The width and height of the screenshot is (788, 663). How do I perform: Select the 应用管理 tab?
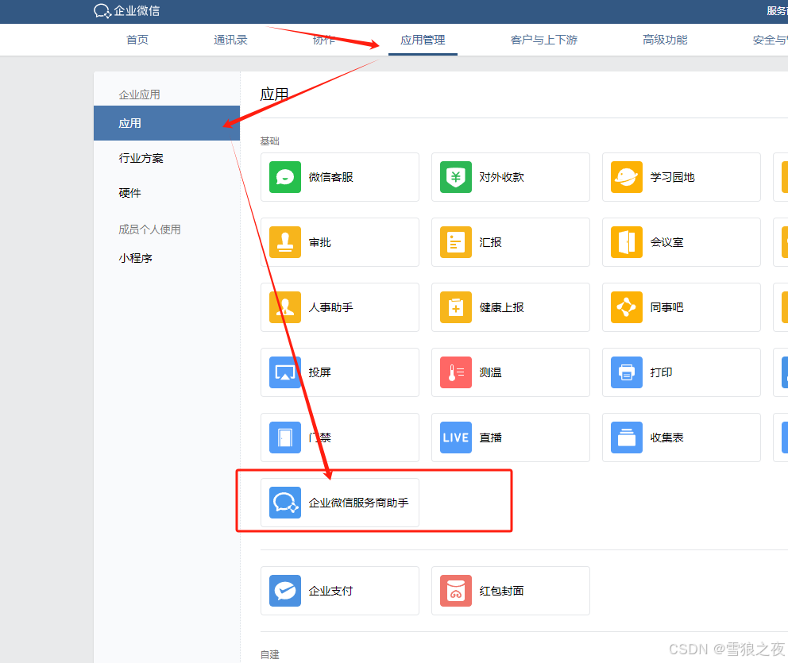[x=423, y=40]
